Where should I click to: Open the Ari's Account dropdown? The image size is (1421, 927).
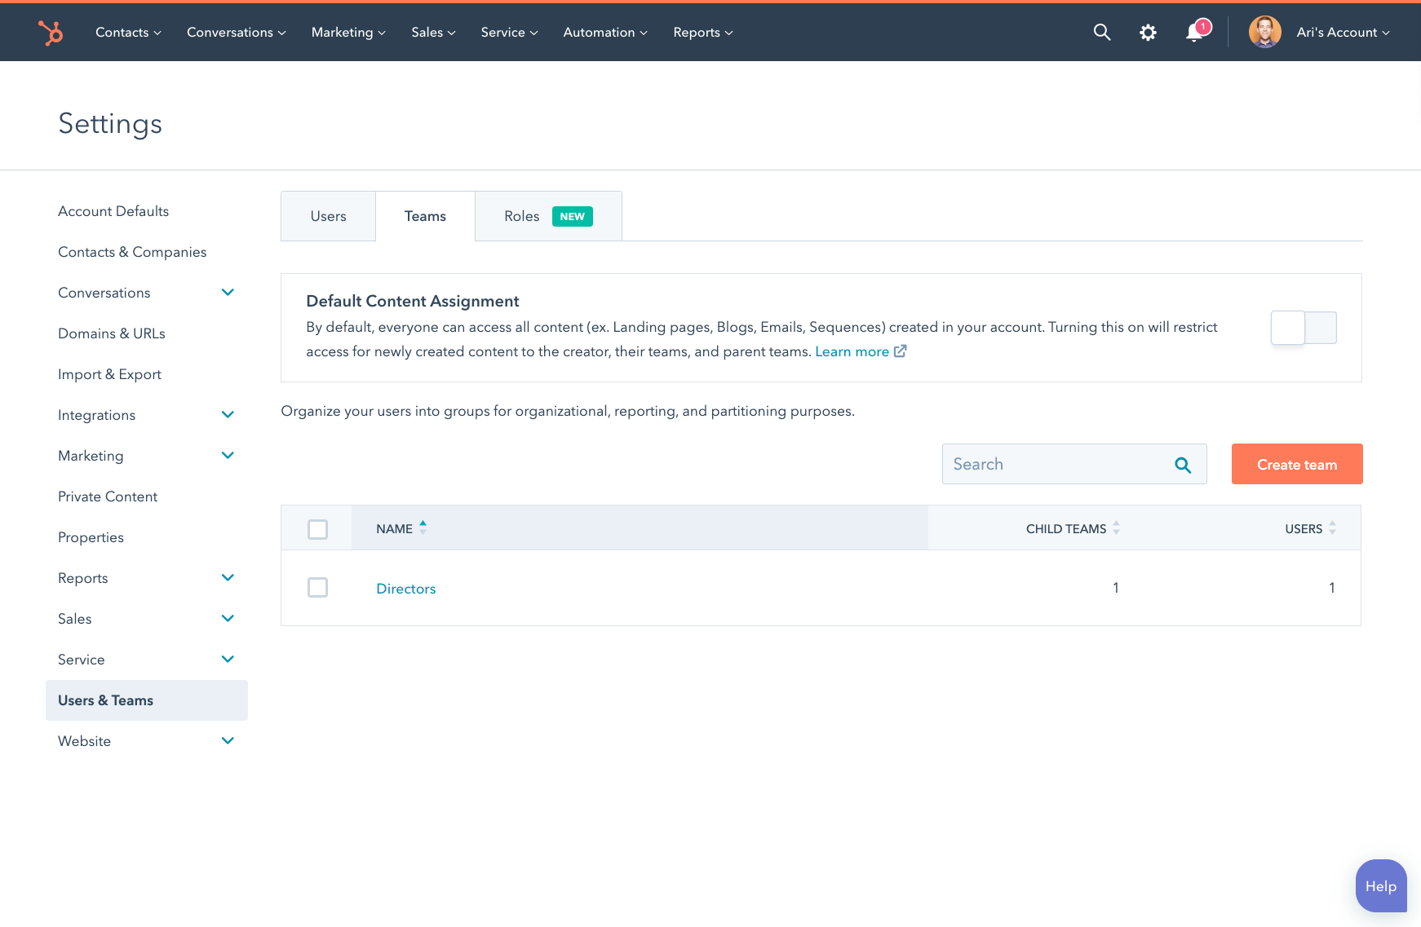(1343, 33)
